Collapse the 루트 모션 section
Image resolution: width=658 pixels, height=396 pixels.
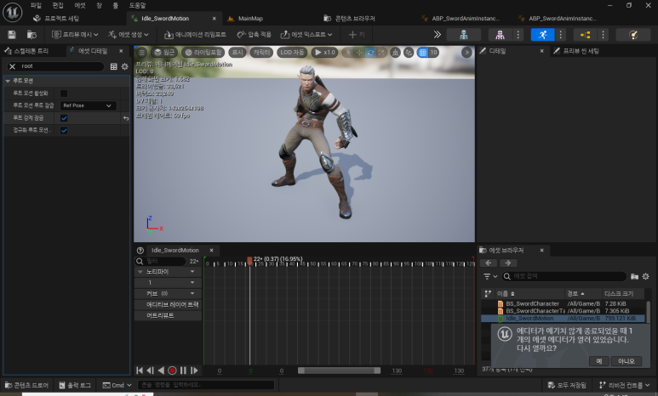click(x=8, y=81)
